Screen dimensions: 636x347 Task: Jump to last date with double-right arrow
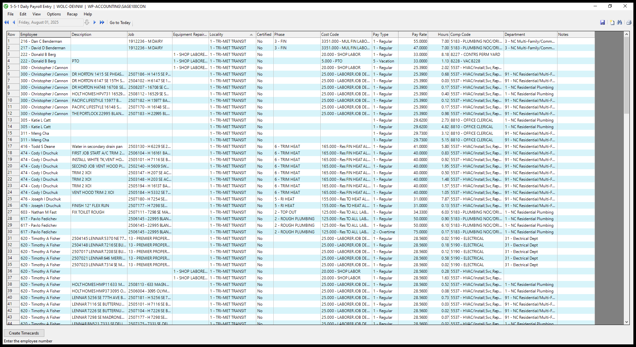click(x=102, y=22)
